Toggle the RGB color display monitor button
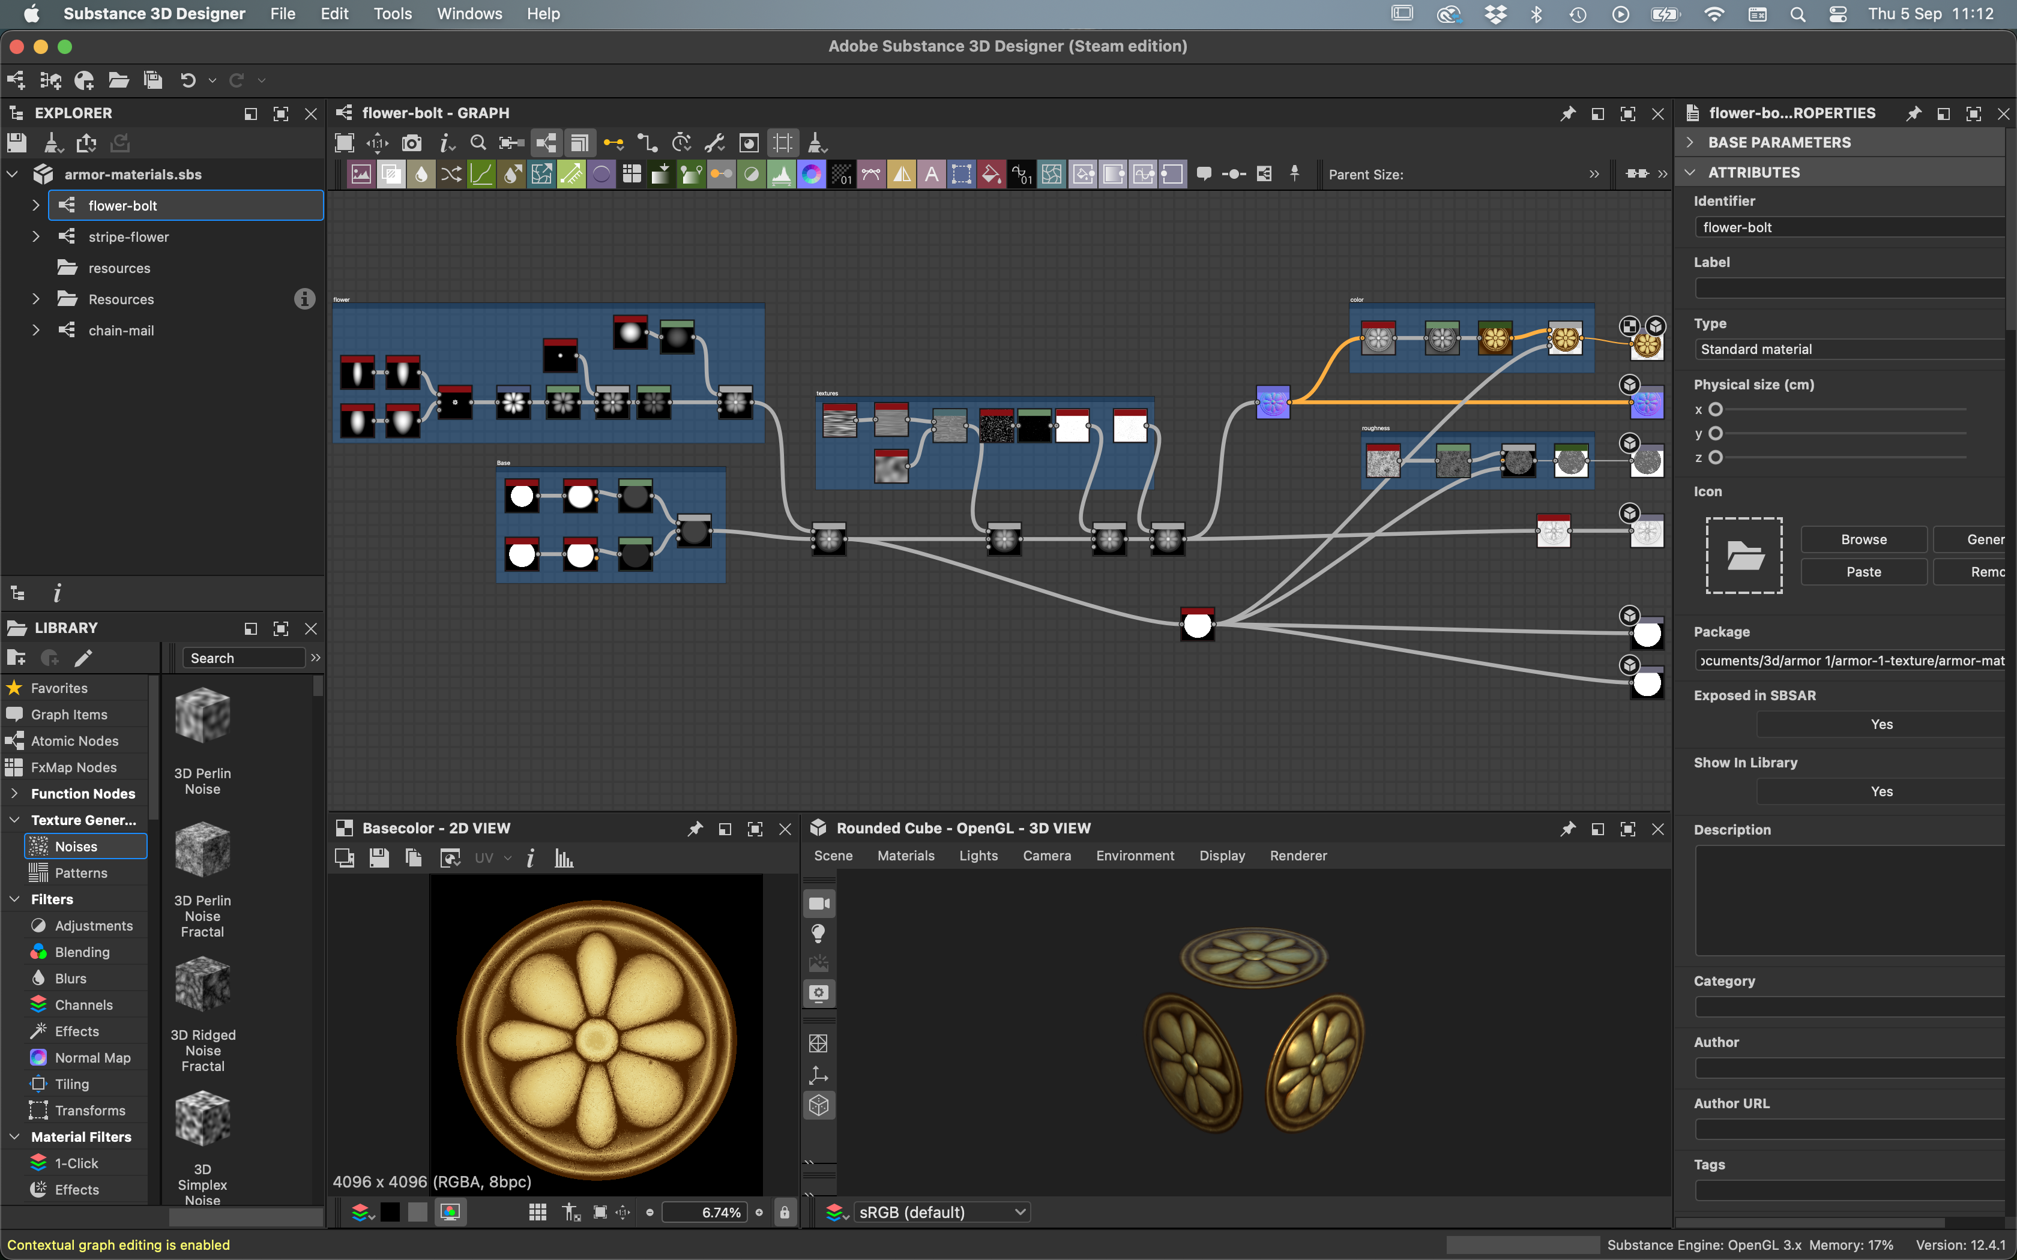Screen dimensions: 2017x1260 450,1213
